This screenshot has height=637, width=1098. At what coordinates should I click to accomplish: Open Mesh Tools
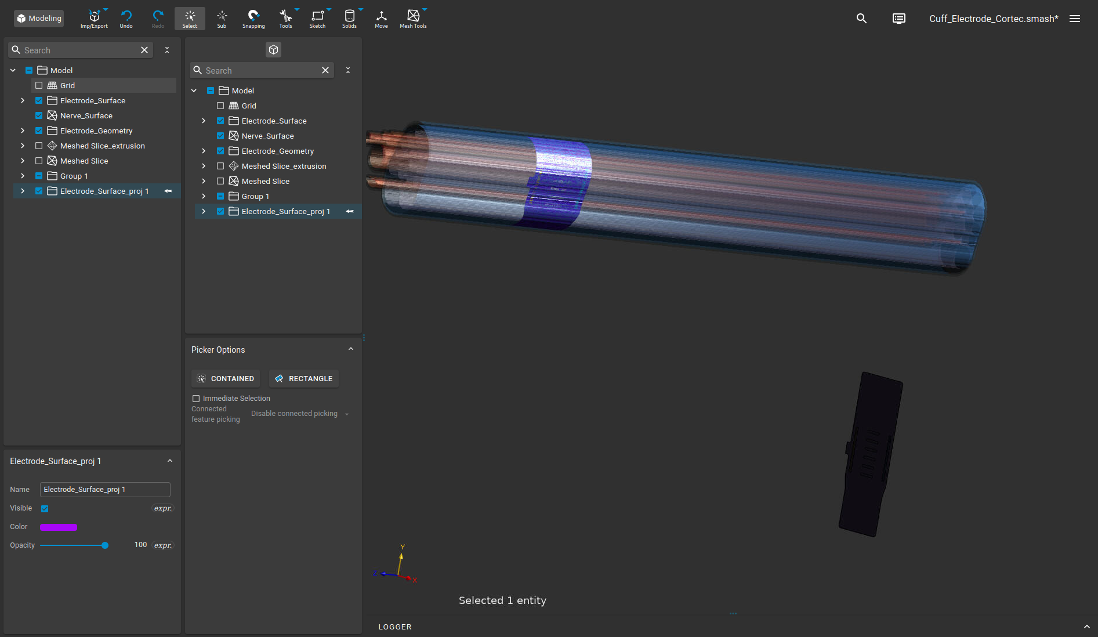pos(413,19)
